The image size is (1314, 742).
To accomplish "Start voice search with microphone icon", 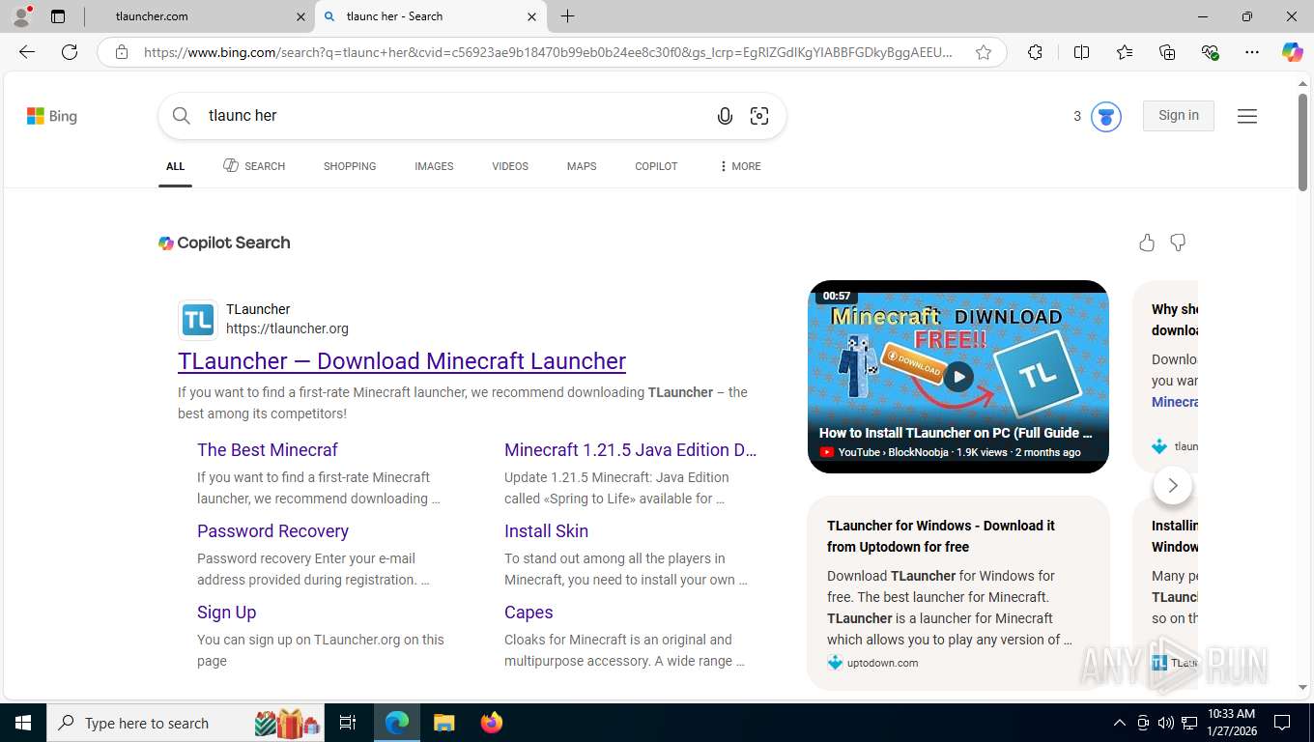I will click(725, 116).
